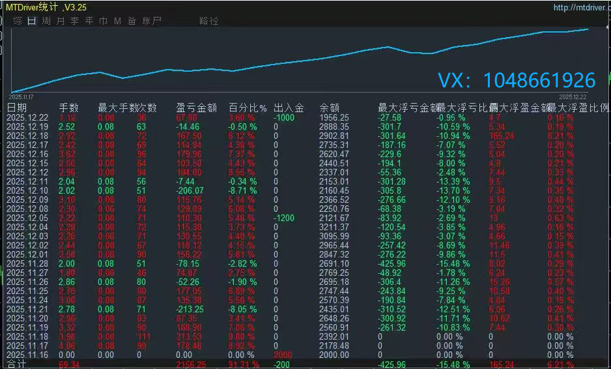This screenshot has height=369, width=611.
Task: Select the 2025.12.22 data row
Action: [27, 117]
